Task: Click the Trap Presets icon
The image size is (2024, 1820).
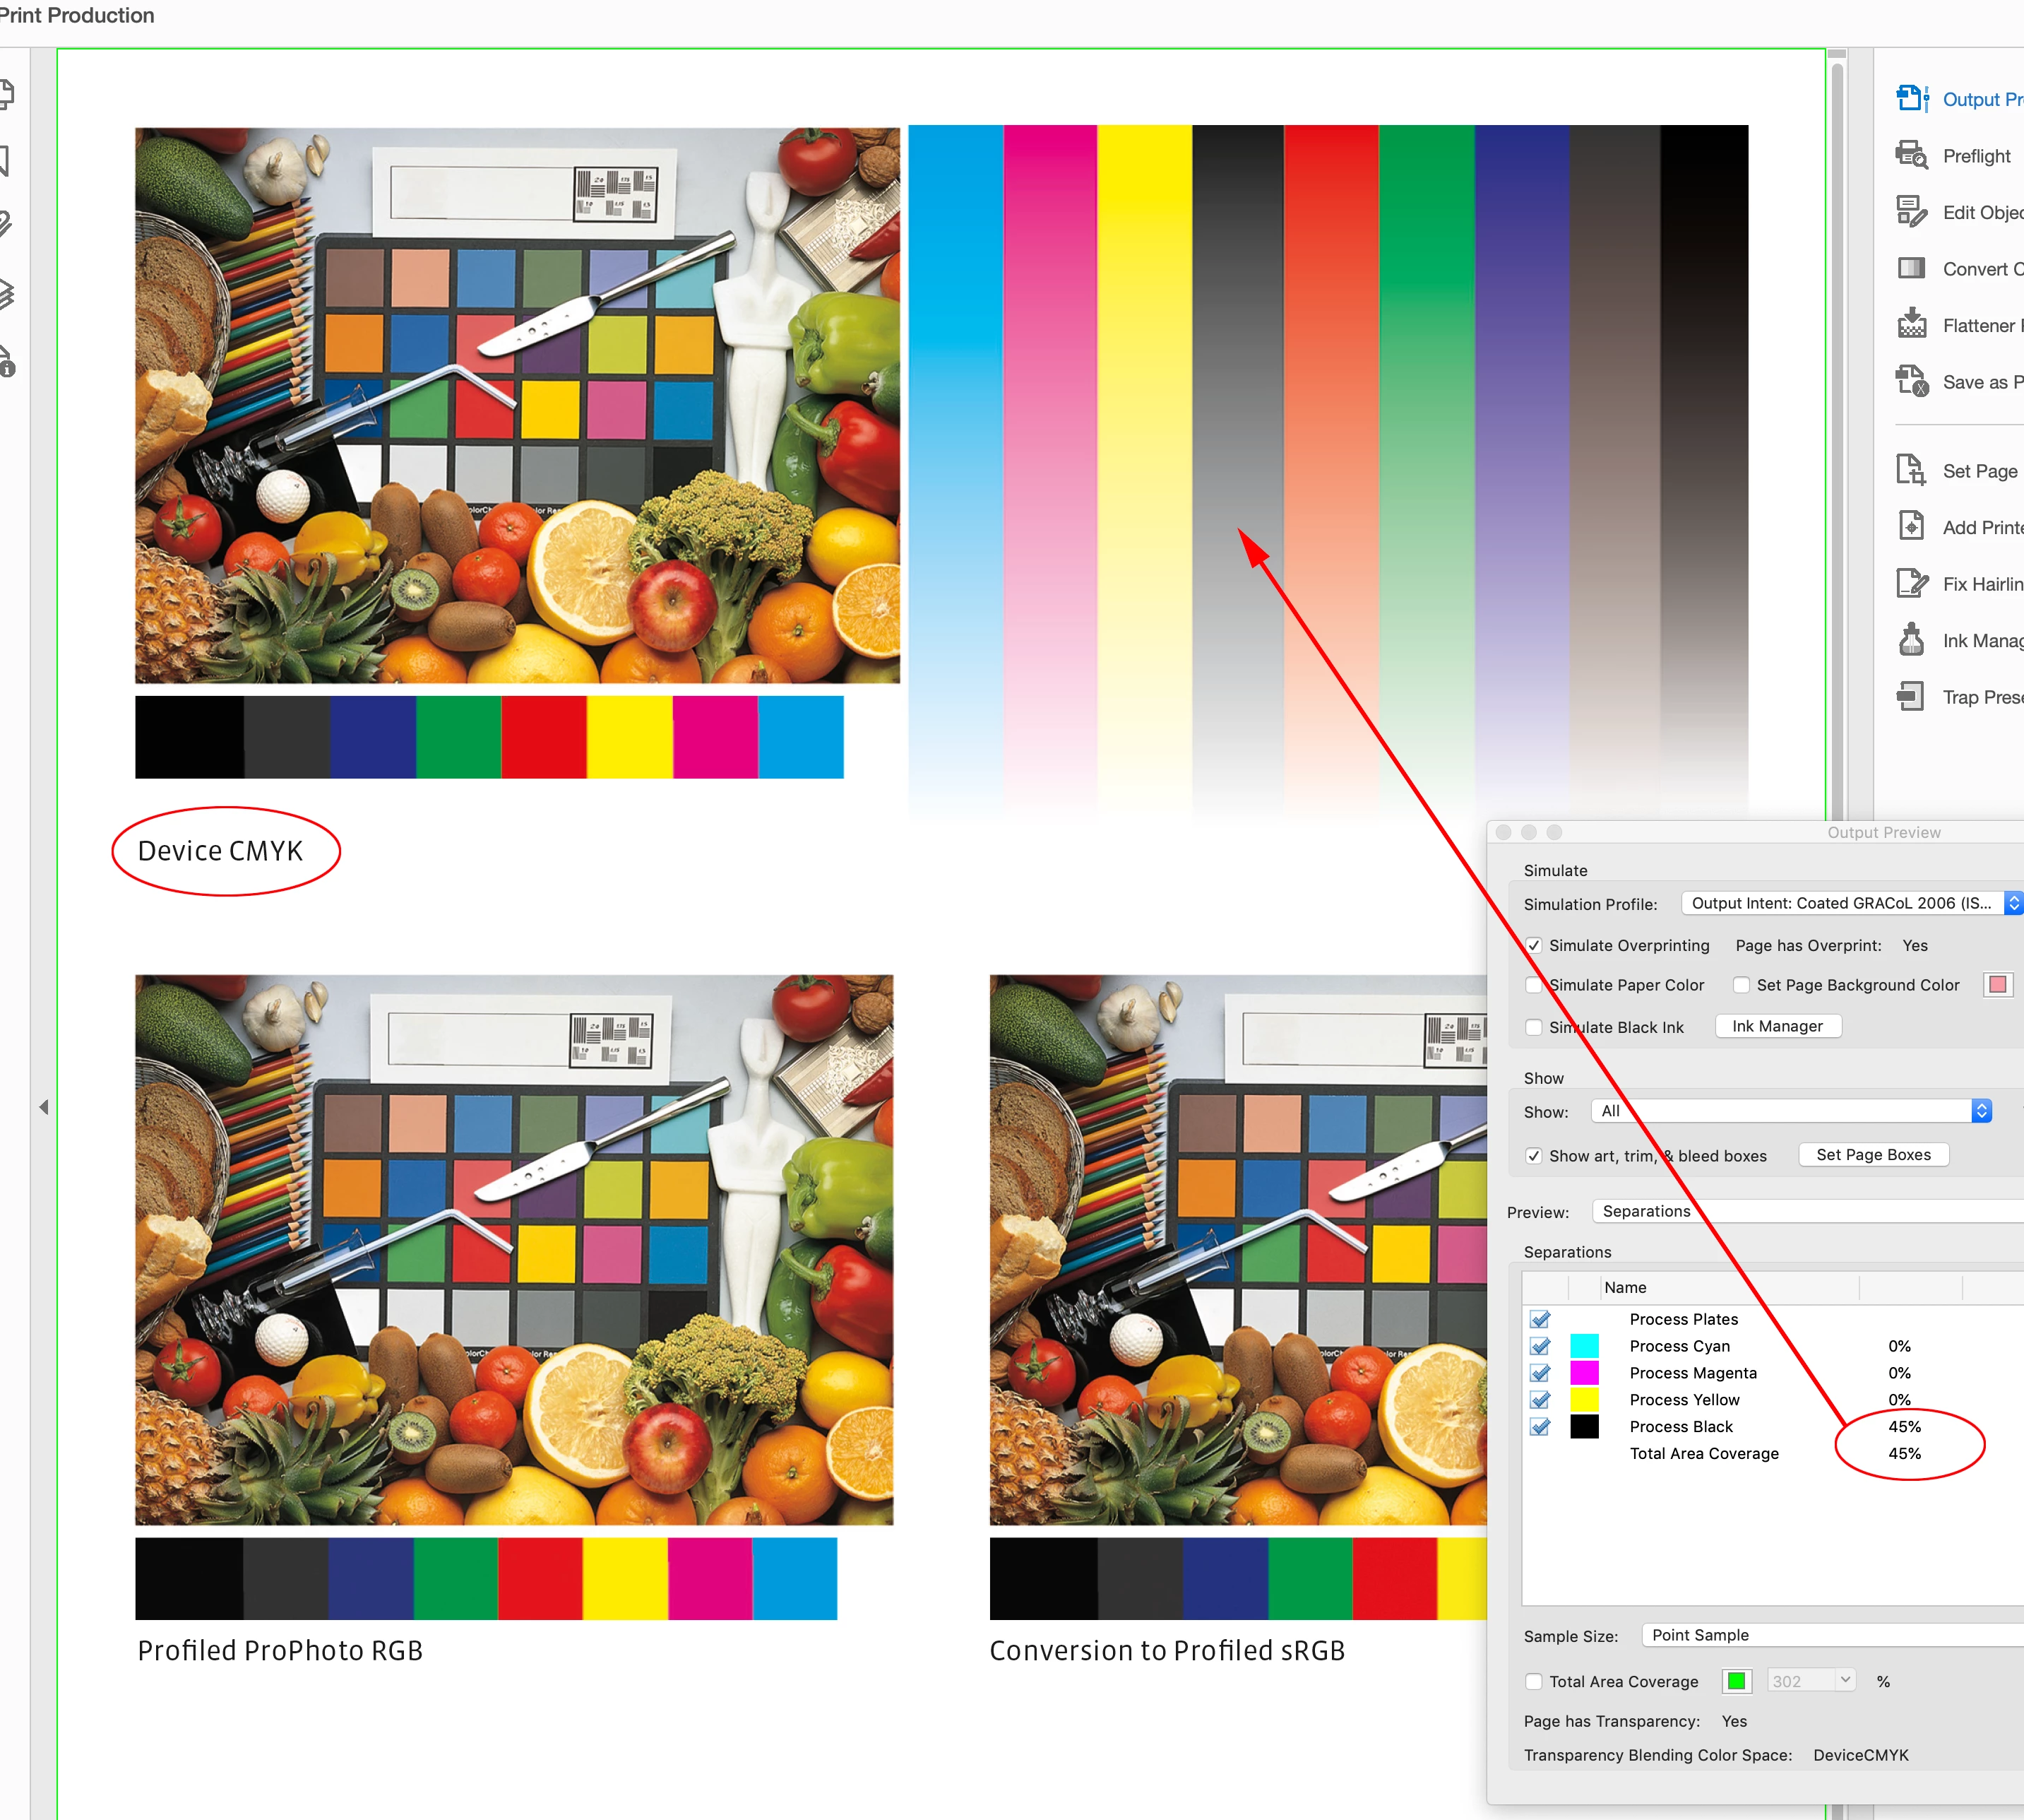Action: pos(1911,697)
